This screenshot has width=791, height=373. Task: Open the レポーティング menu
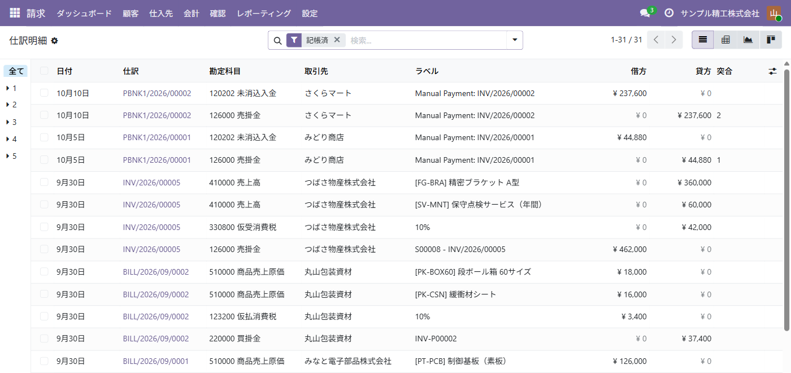click(x=264, y=13)
